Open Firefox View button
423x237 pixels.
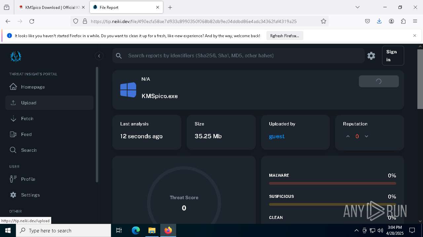(7, 7)
